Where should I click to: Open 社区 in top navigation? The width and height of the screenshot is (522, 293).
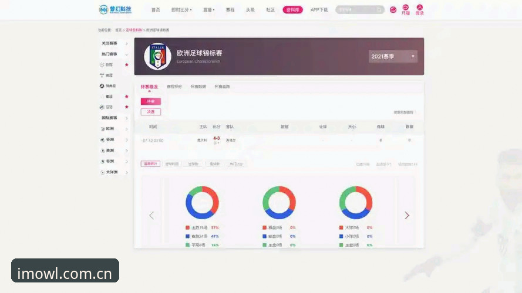pos(270,10)
